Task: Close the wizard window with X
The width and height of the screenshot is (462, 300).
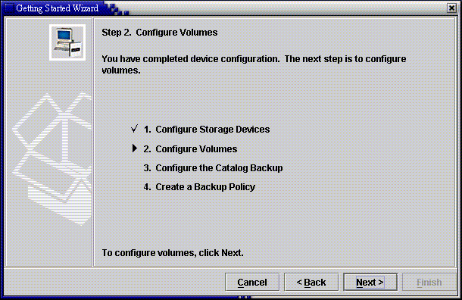Action: (451, 8)
